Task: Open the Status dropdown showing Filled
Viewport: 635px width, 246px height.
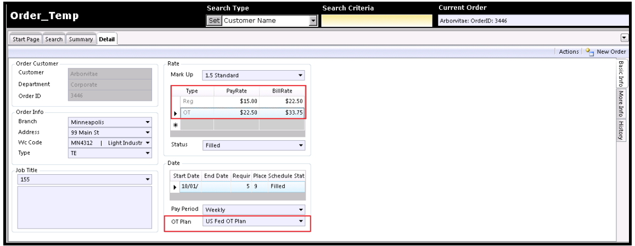Action: pyautogui.click(x=300, y=146)
